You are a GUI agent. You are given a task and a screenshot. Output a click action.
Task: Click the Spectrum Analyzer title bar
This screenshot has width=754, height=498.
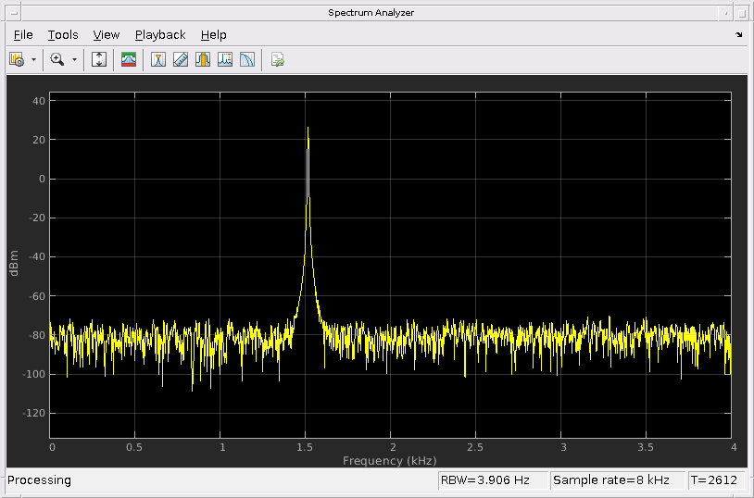point(371,13)
